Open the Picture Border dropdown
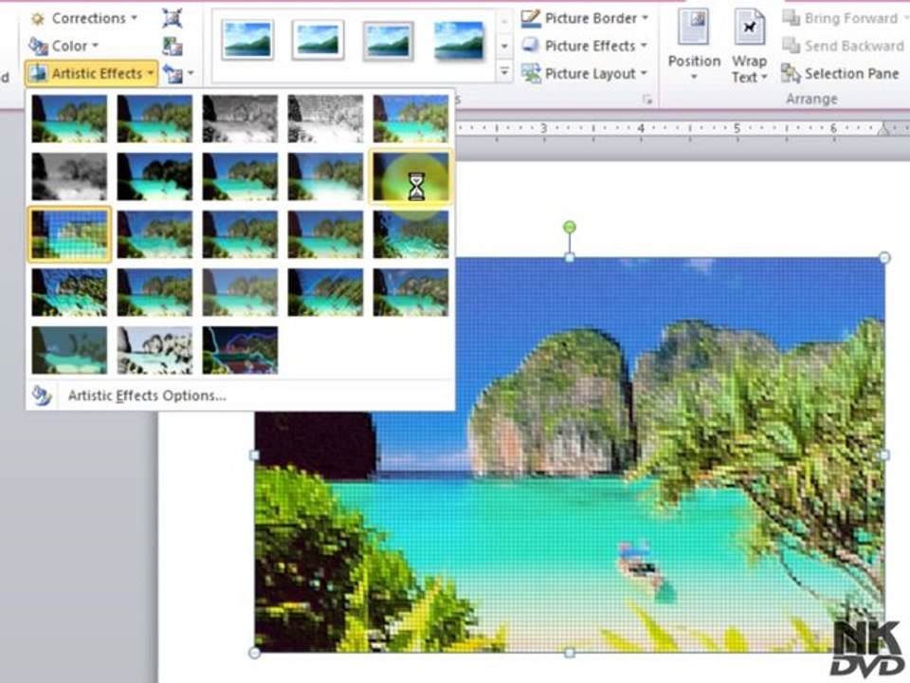The height and width of the screenshot is (683, 910). coord(585,18)
